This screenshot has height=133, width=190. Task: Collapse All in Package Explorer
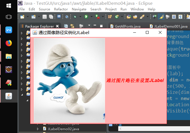(x=66, y=26)
